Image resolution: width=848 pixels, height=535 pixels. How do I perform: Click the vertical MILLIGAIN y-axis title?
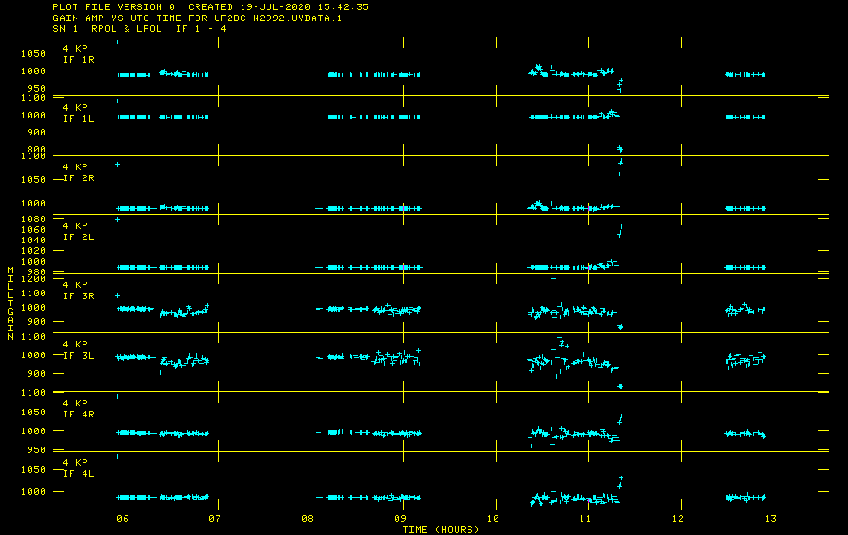pos(11,303)
